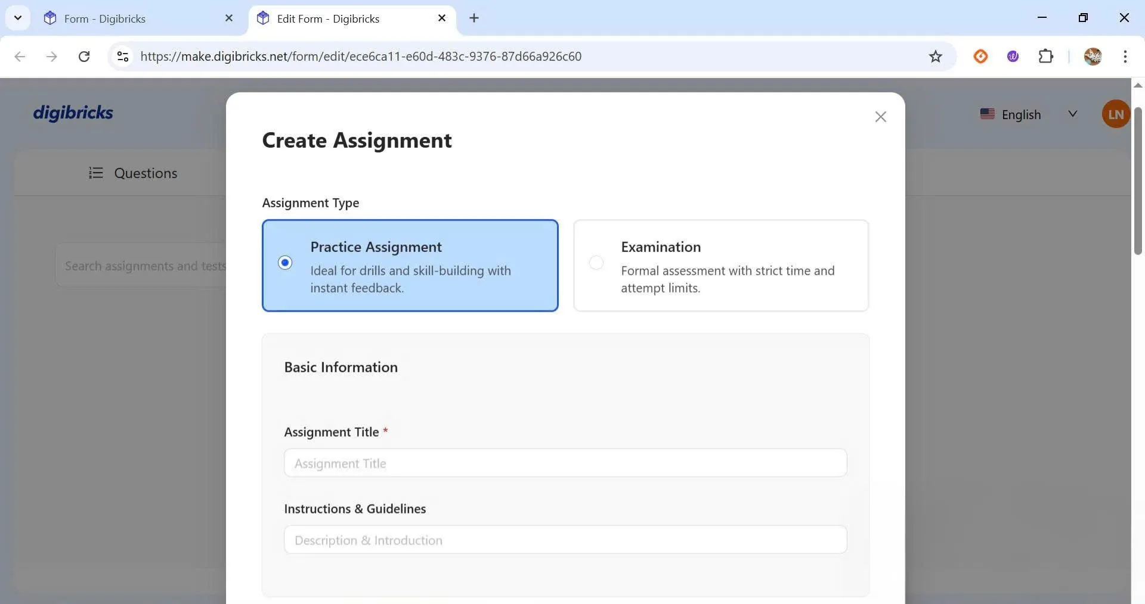This screenshot has height=604, width=1145.
Task: Click the purple extension icon in toolbar
Action: 1013,57
